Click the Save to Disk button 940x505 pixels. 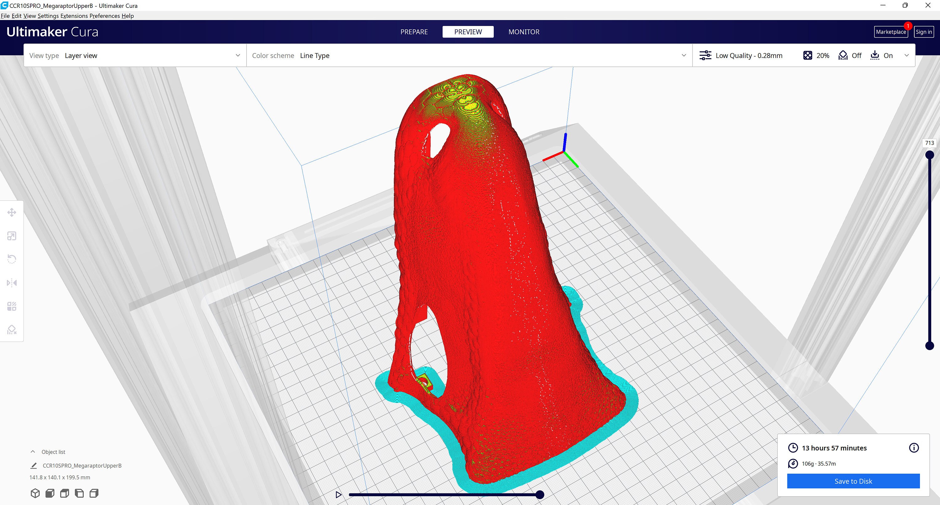coord(853,481)
